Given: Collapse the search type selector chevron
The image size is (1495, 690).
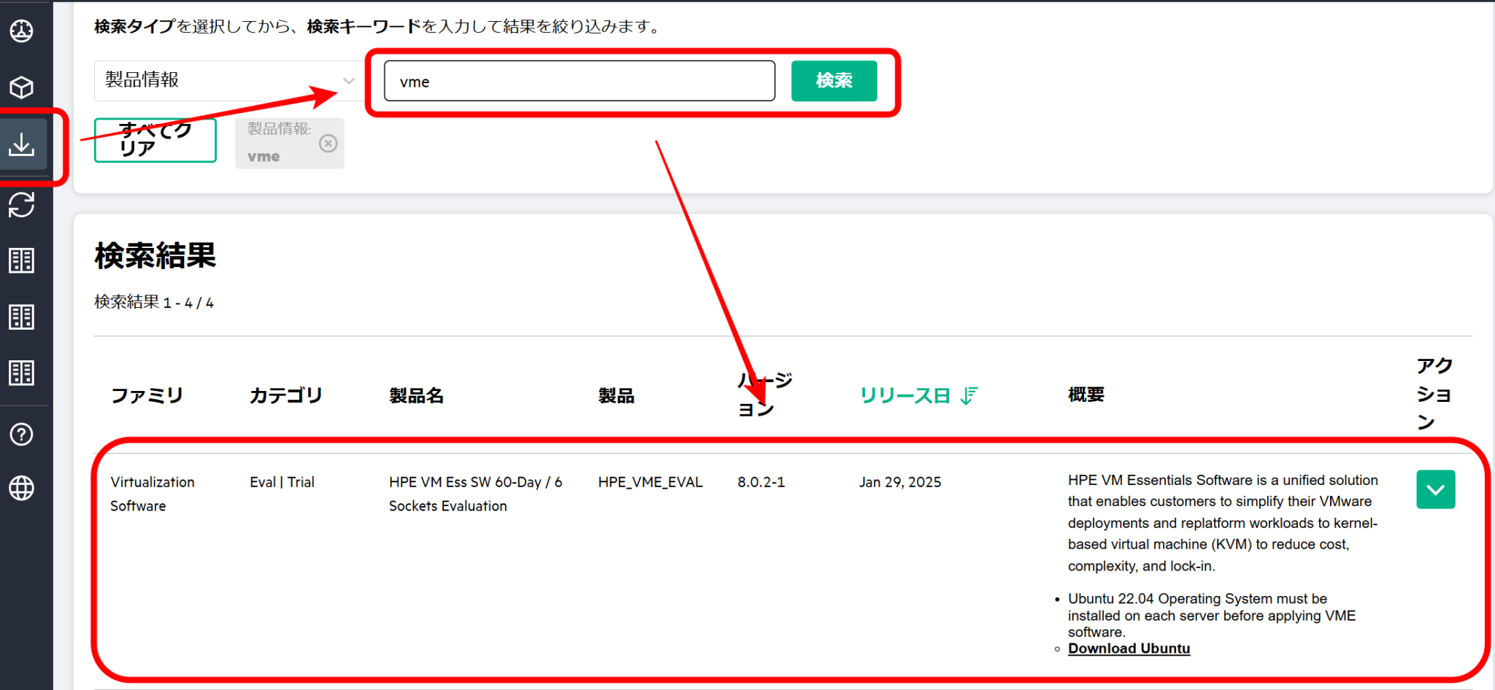Looking at the screenshot, I should click(348, 81).
